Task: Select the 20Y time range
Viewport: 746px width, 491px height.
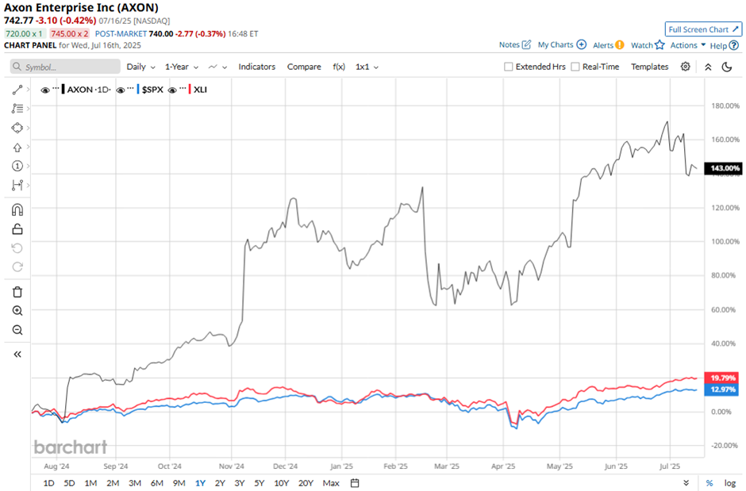Action: click(306, 483)
